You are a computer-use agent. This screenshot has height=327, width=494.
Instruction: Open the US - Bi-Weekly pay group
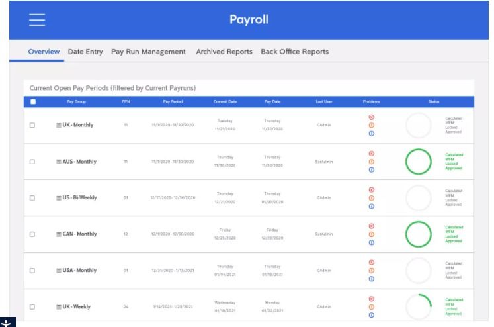click(x=80, y=197)
